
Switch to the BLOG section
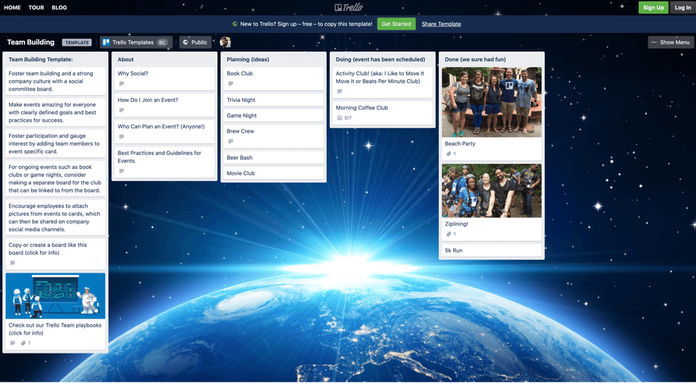[59, 7]
